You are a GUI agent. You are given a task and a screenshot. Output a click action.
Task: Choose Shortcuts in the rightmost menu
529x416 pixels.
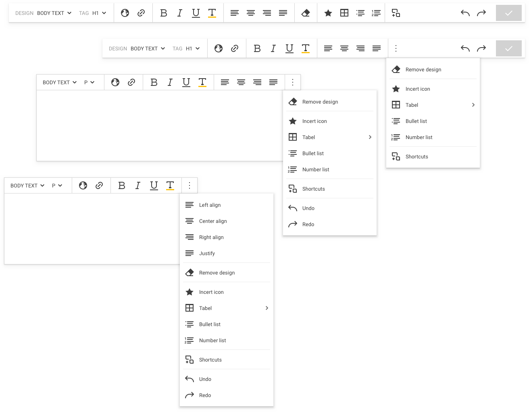[433, 156]
